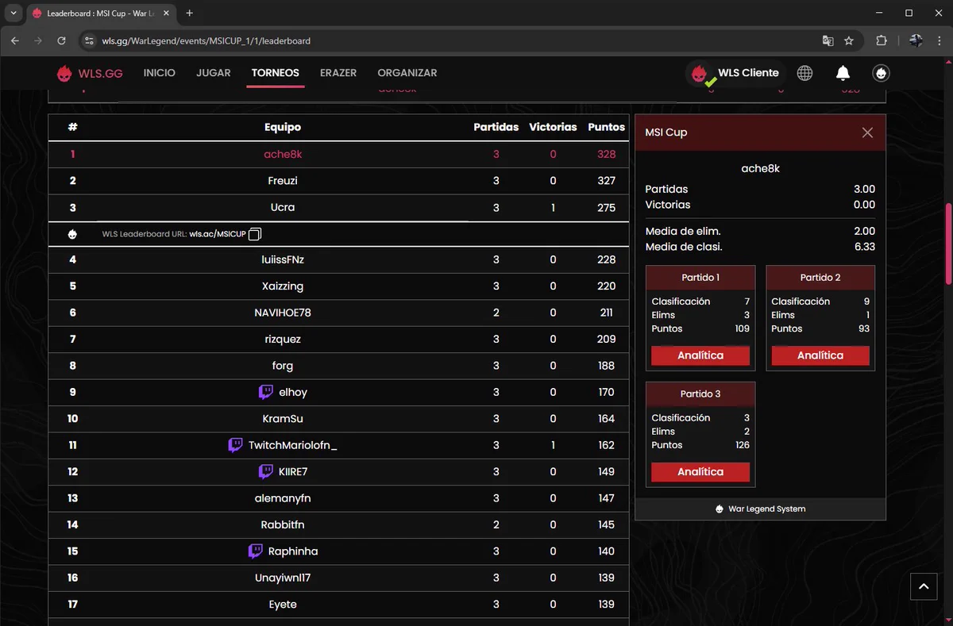Screen dimensions: 953x626
Task: Select the TORNEOS menu
Action: 276,73
